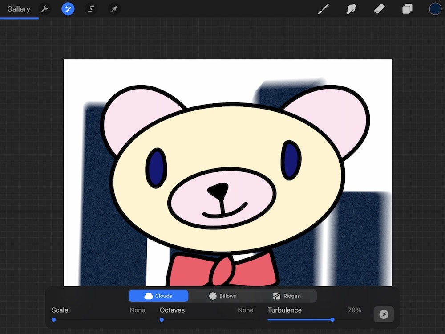
Task: Switch noise type to Billows
Action: (x=222, y=296)
